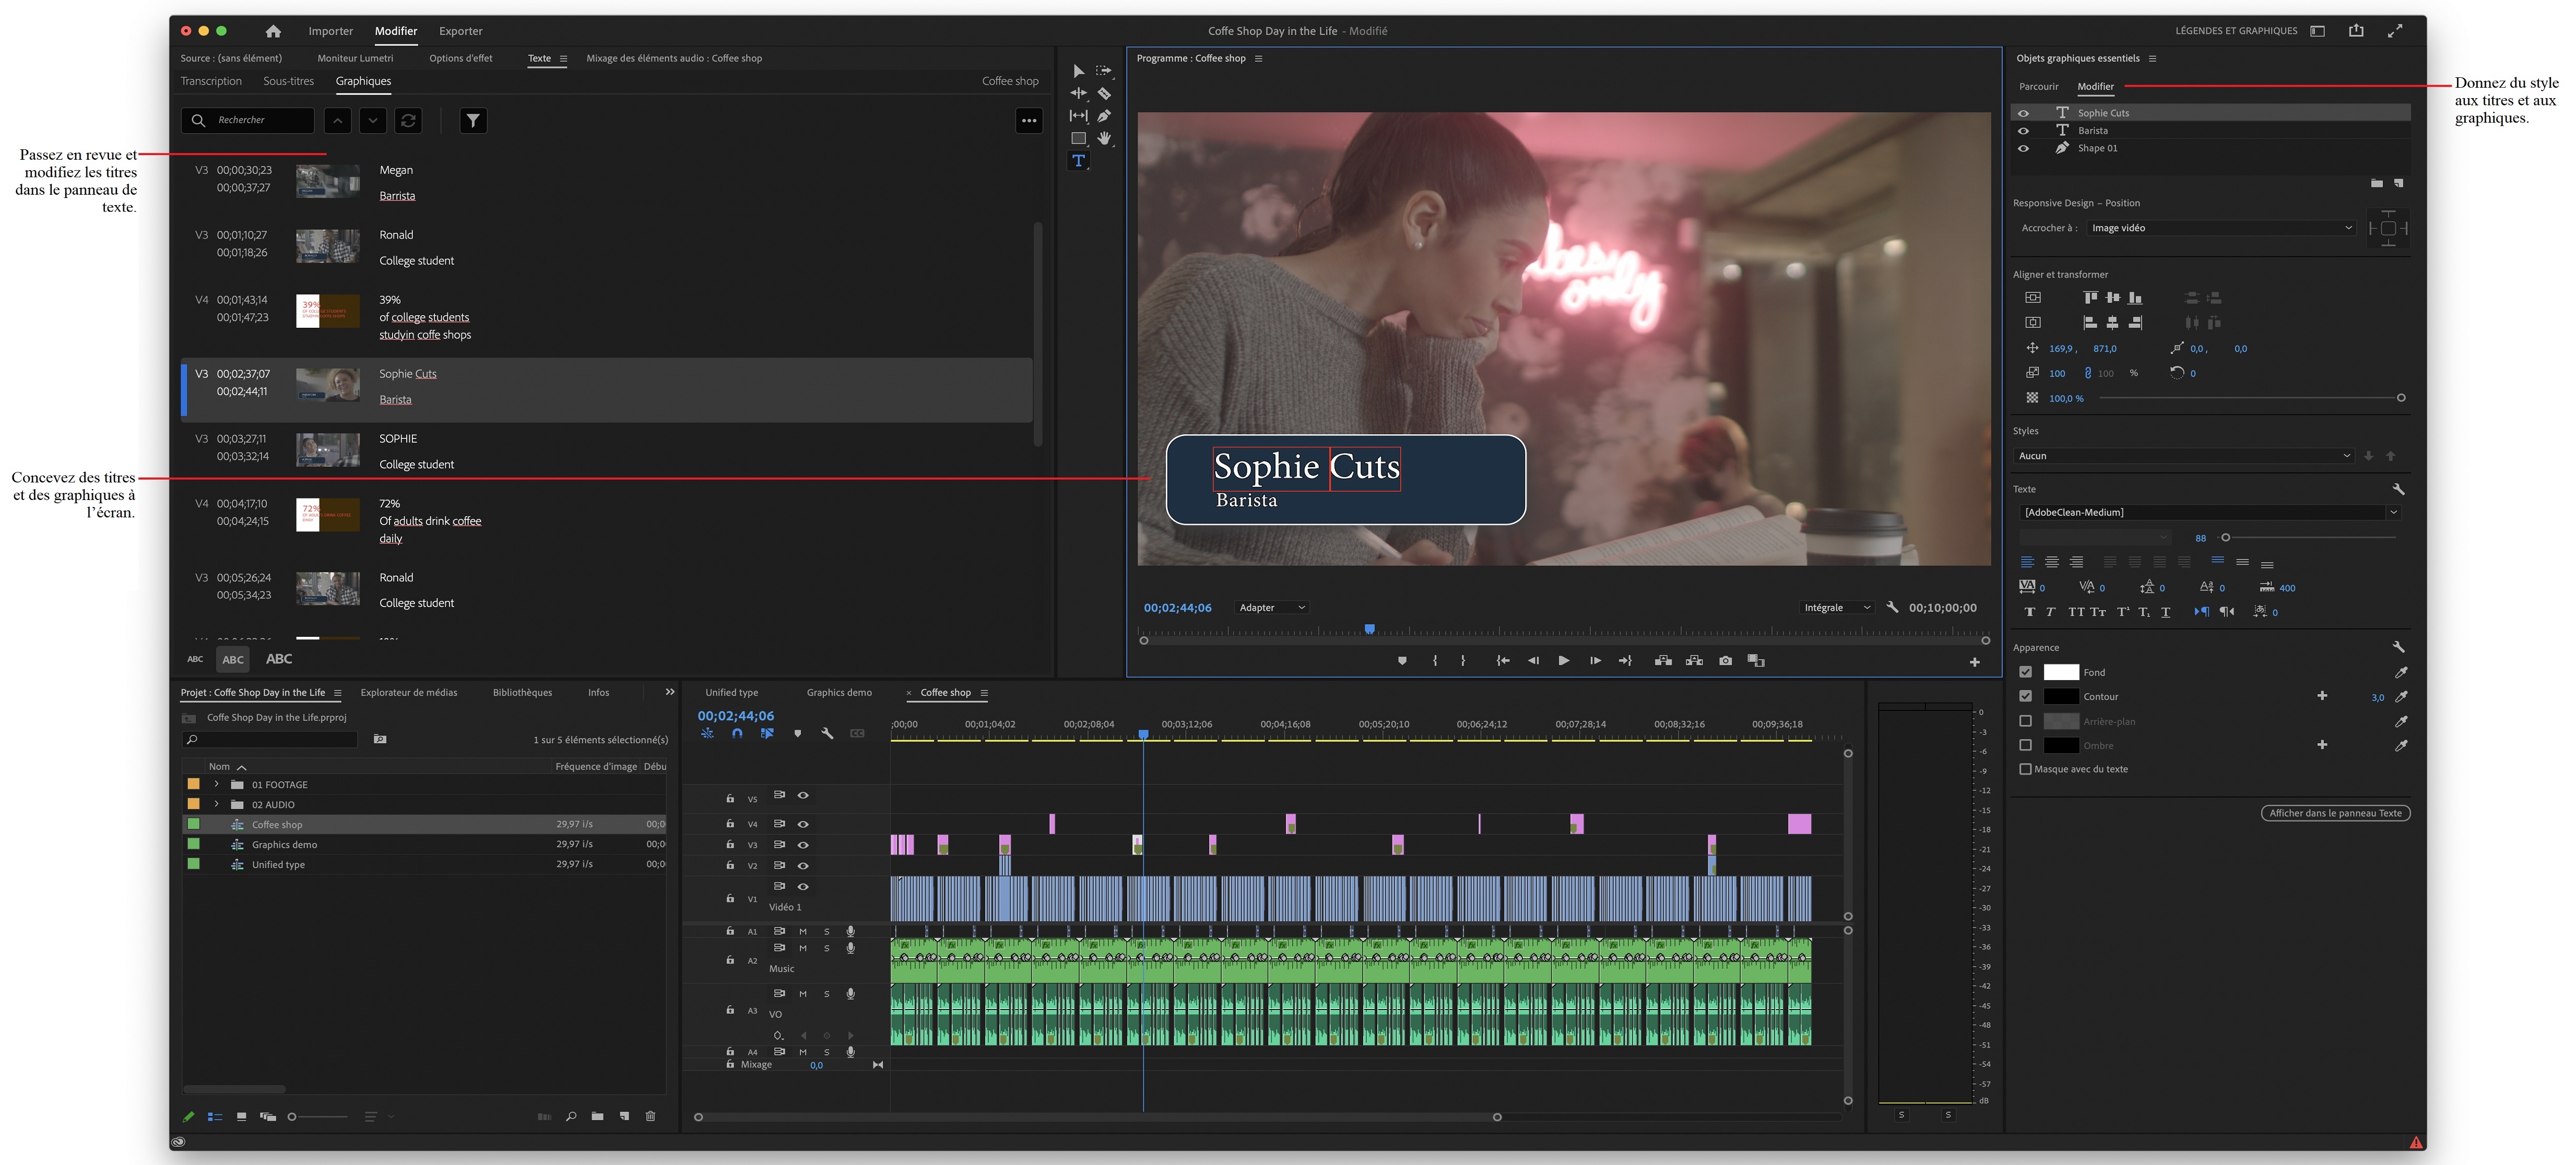The height and width of the screenshot is (1165, 2576).
Task: Select the Hand tool
Action: (1103, 138)
